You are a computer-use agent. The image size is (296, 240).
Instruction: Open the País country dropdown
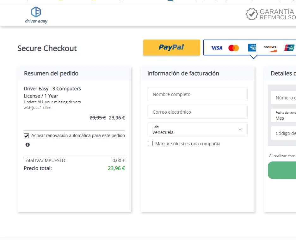coord(197,129)
